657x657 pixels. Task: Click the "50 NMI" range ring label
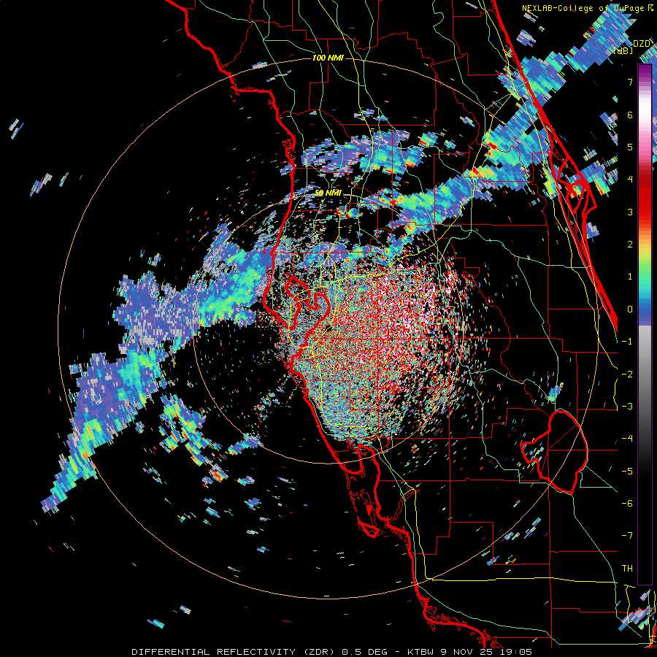pyautogui.click(x=328, y=193)
